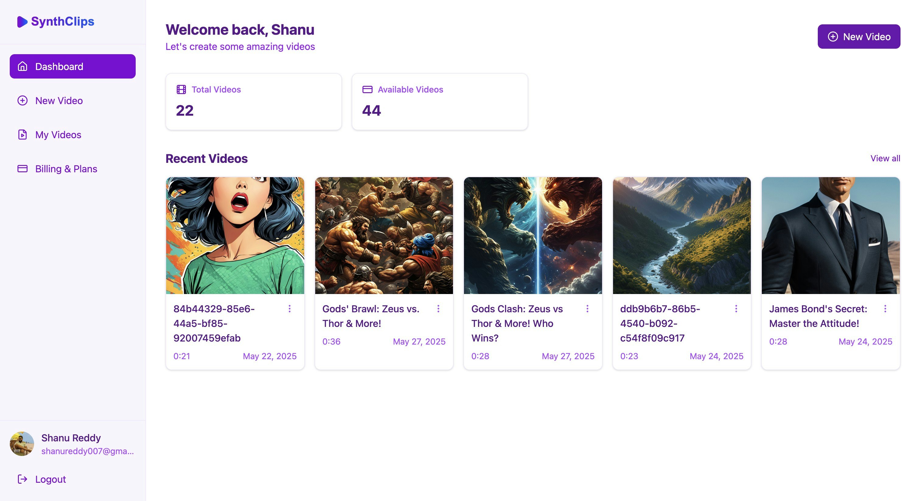Open My Videos in the sidebar
Image resolution: width=920 pixels, height=501 pixels.
(x=58, y=135)
